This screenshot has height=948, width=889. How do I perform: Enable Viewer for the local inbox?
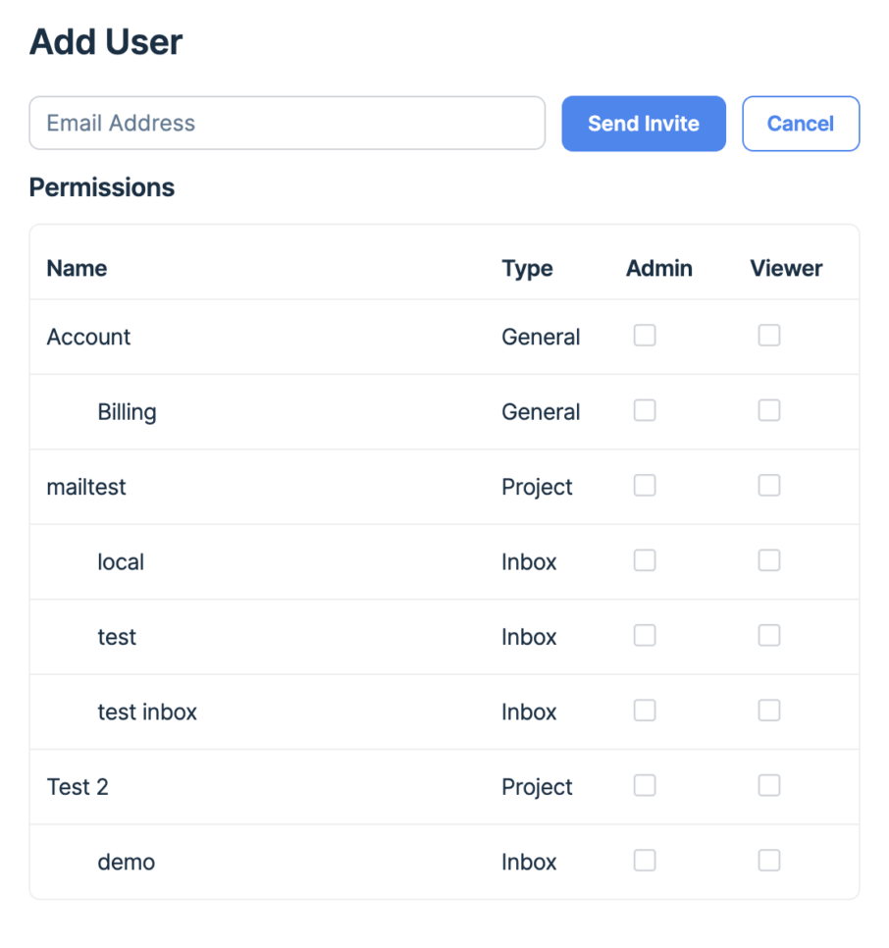(x=769, y=559)
